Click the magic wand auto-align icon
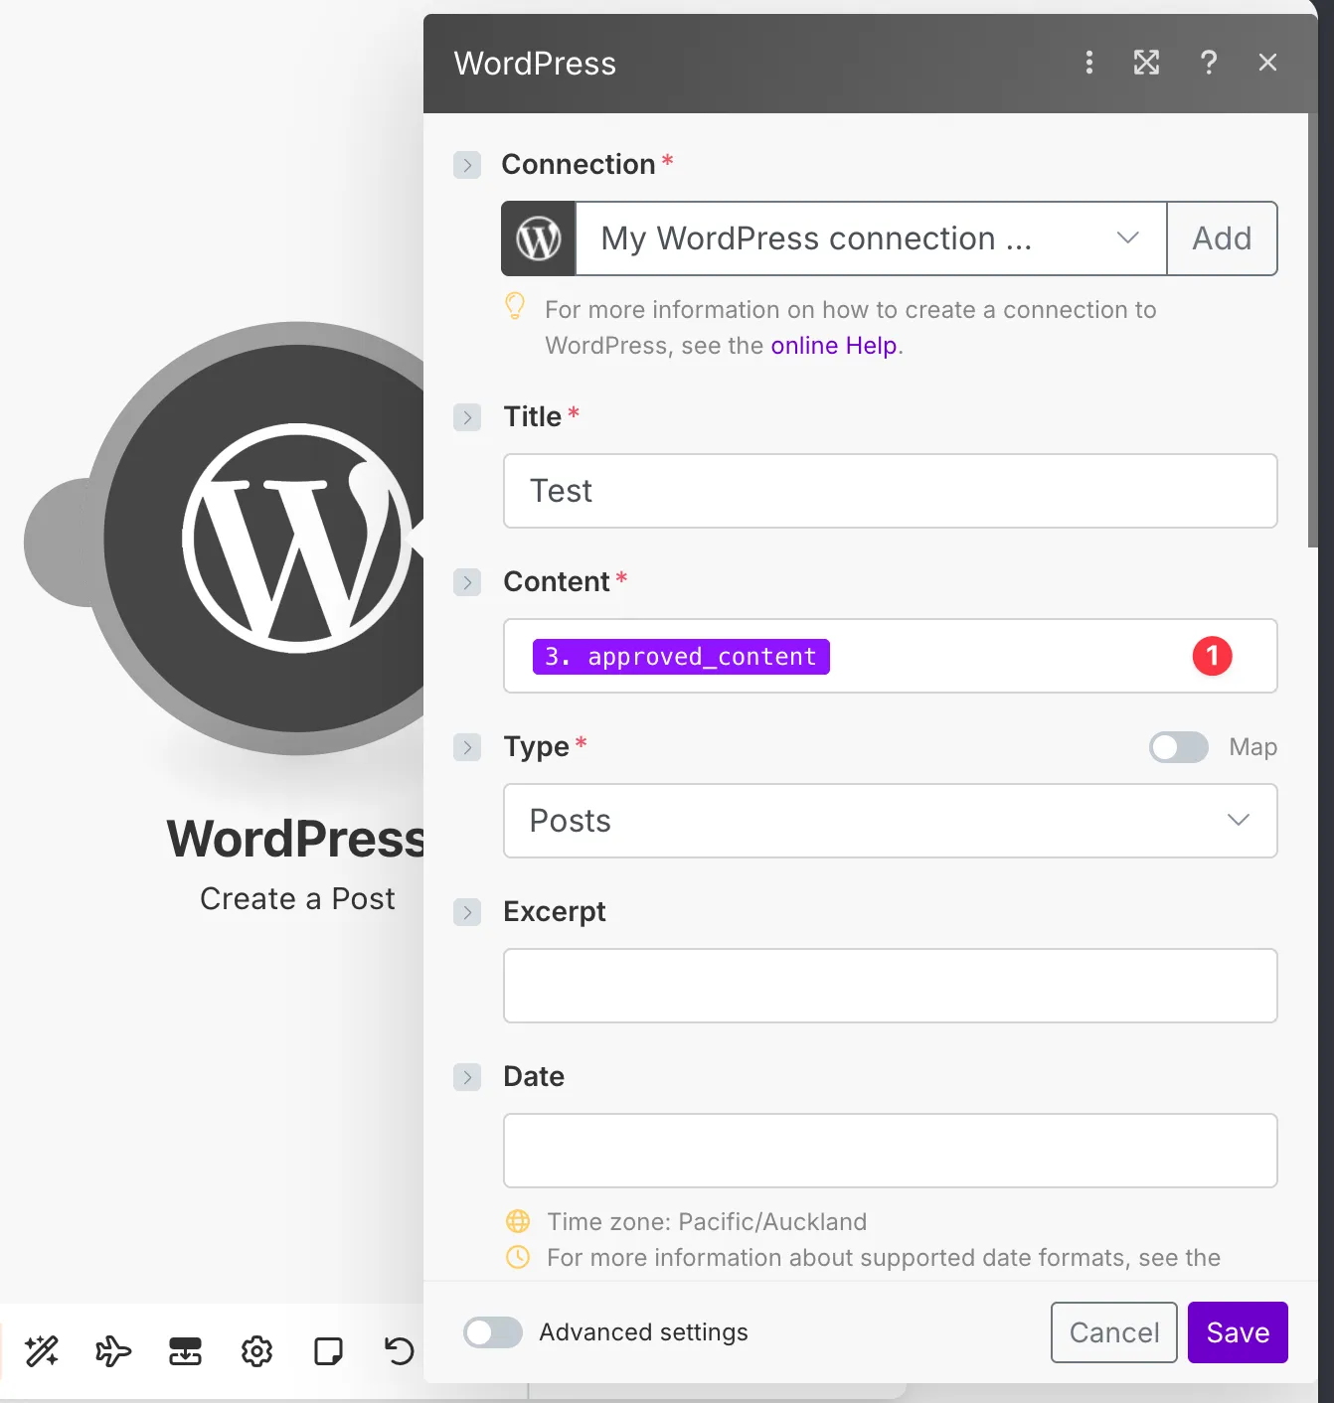Screen dimensions: 1334x1403 point(42,1351)
